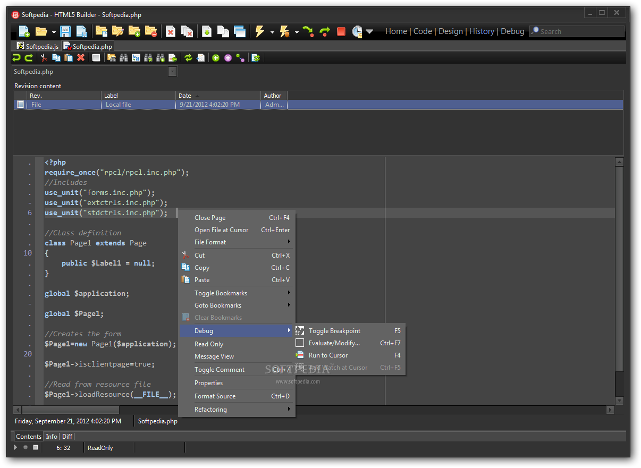
Task: Open the Debug view link in the top bar
Action: click(x=512, y=31)
